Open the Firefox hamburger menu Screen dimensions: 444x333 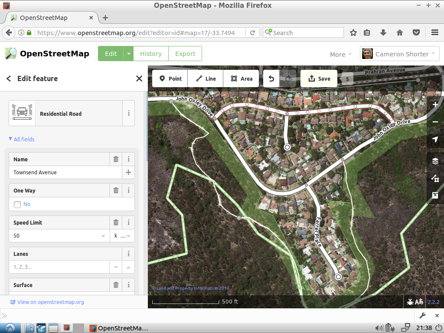[x=435, y=33]
